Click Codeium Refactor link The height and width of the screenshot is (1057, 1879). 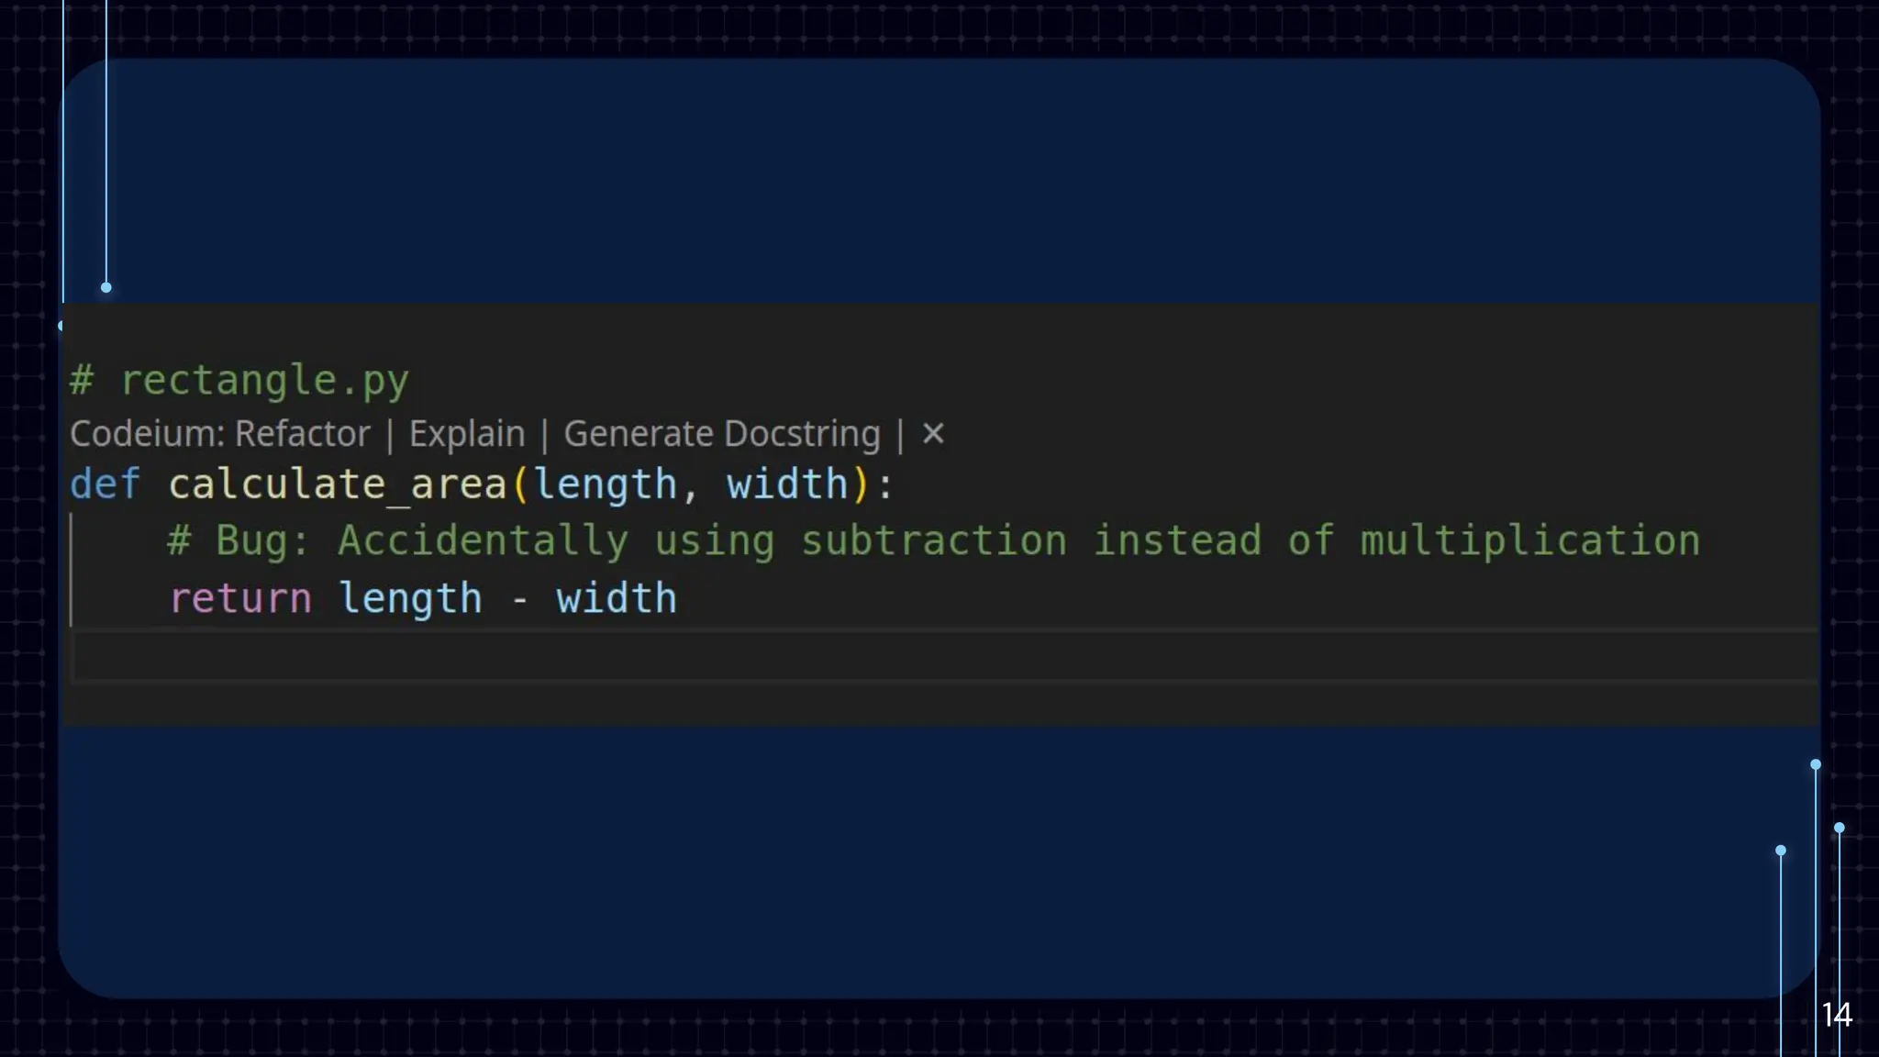point(303,434)
